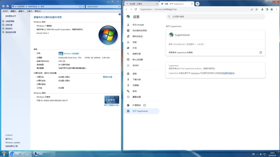Image resolution: width=280 pixels, height=157 pixels.
Task: Open 启动时 settings section
Action: coord(136,65)
